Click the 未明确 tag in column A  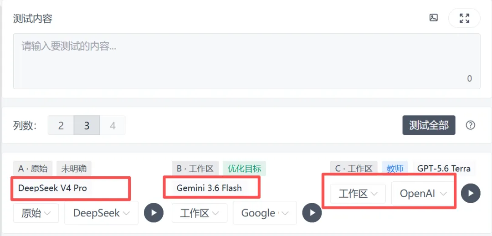[x=74, y=169]
